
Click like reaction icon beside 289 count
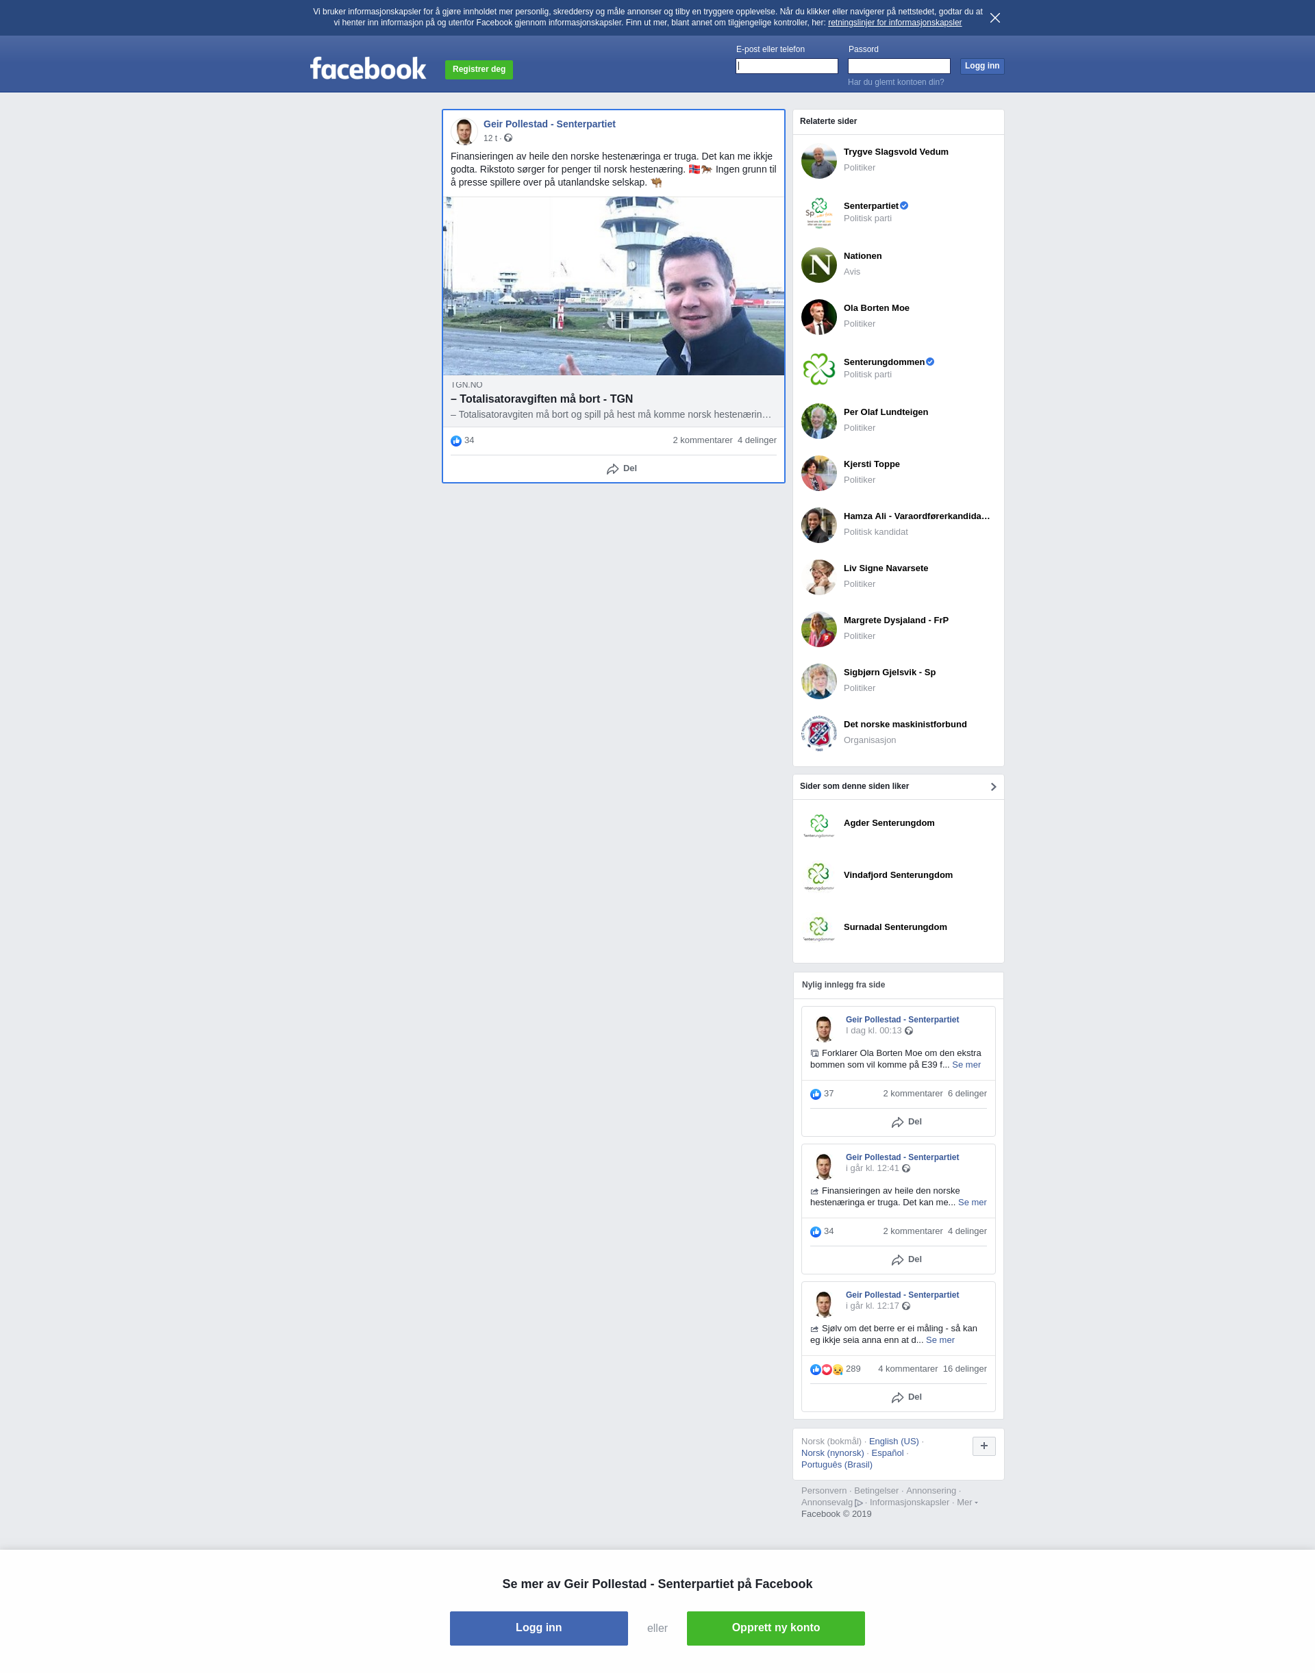[815, 1369]
